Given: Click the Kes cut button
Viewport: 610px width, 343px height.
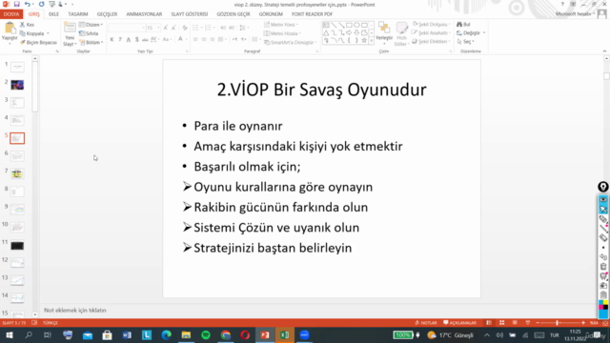Looking at the screenshot, I should pos(28,25).
